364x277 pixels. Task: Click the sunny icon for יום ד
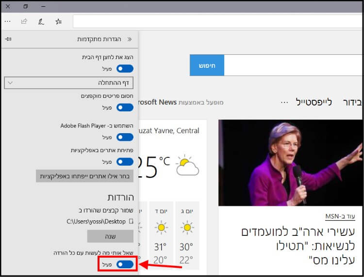click(161, 228)
